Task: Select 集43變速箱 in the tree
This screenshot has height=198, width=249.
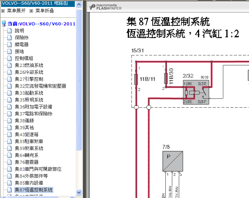Action: (x=26, y=135)
